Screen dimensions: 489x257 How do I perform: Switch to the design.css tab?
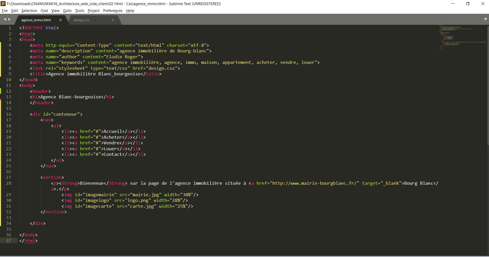82,20
